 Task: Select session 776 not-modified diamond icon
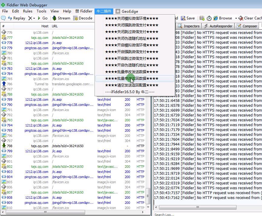pos(4,32)
